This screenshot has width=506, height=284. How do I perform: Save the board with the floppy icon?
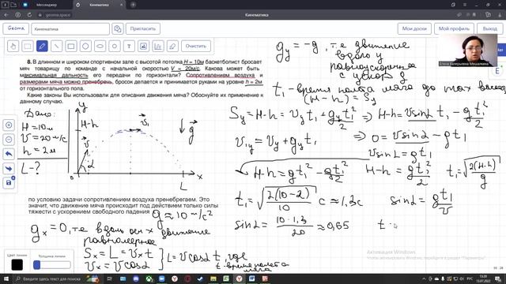coord(9,182)
